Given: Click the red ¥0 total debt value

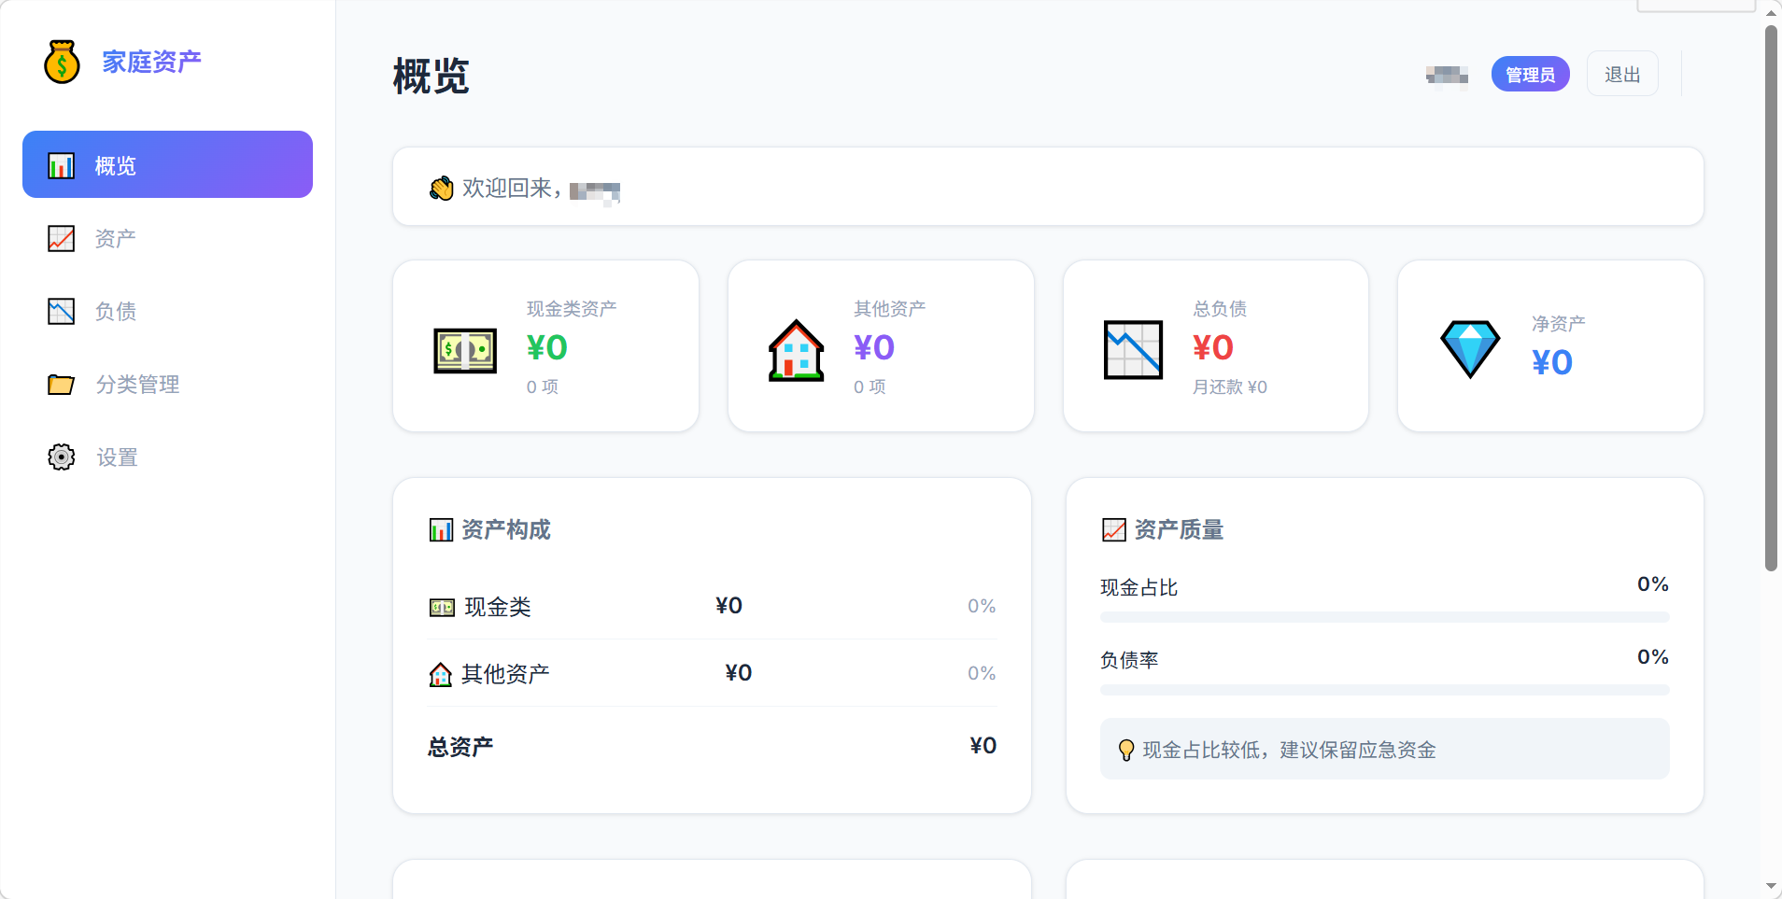Looking at the screenshot, I should pos(1213,347).
